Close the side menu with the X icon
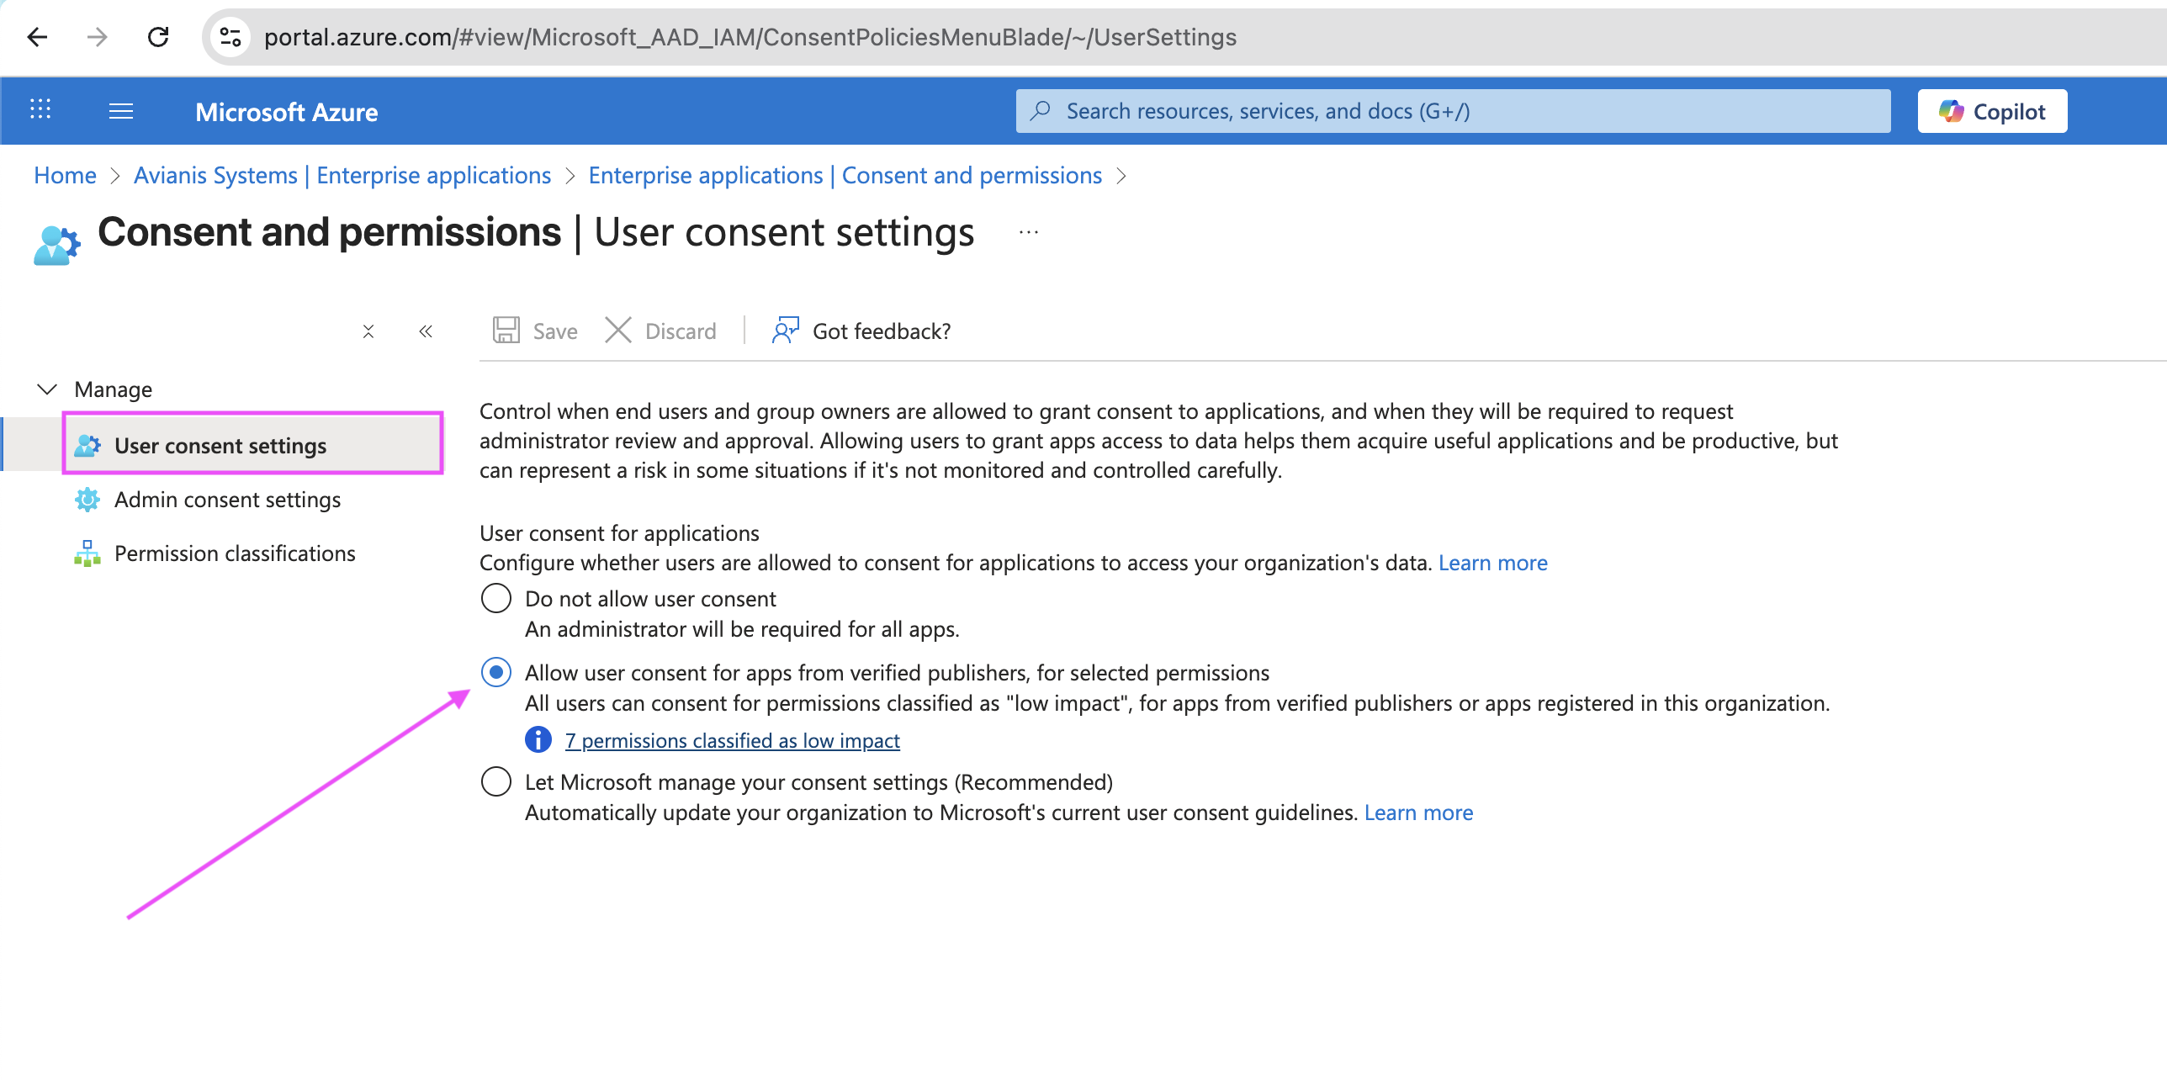 [x=368, y=331]
